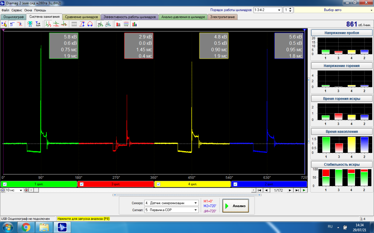374x233 pixels.
Task: Click the Анализ button
Action: 236,206
